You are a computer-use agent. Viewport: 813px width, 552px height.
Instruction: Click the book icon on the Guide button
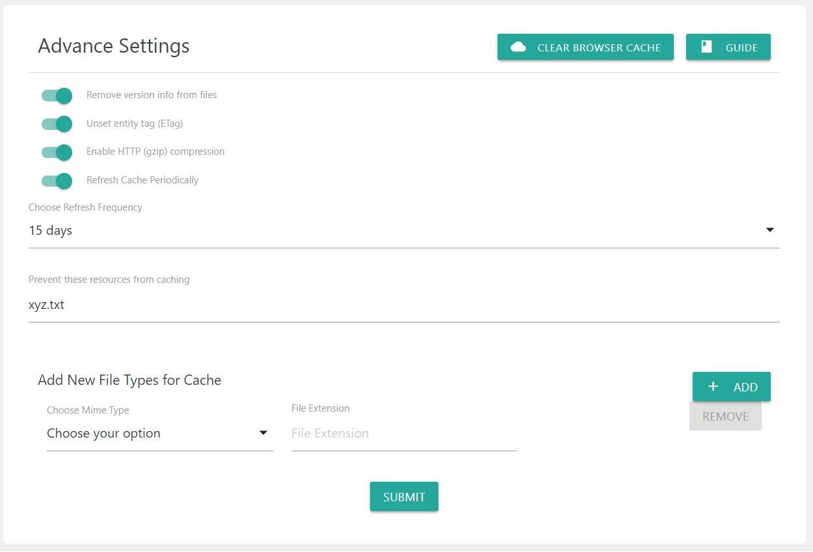(706, 47)
